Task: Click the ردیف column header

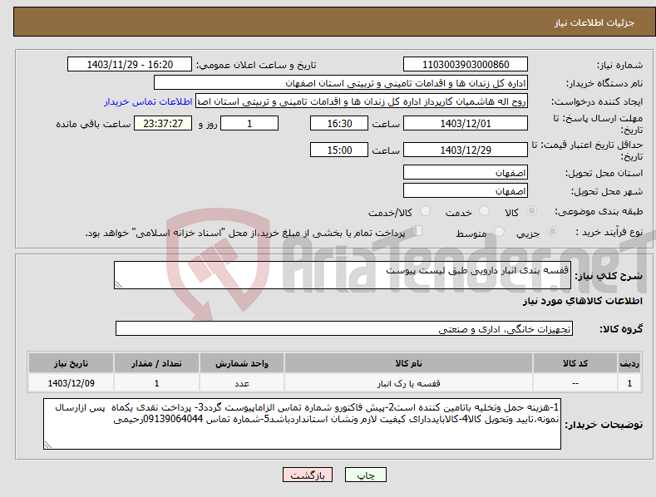Action: click(629, 363)
